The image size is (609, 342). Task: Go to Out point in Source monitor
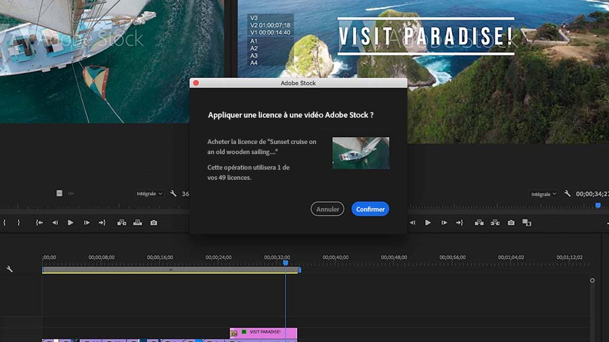pos(102,222)
